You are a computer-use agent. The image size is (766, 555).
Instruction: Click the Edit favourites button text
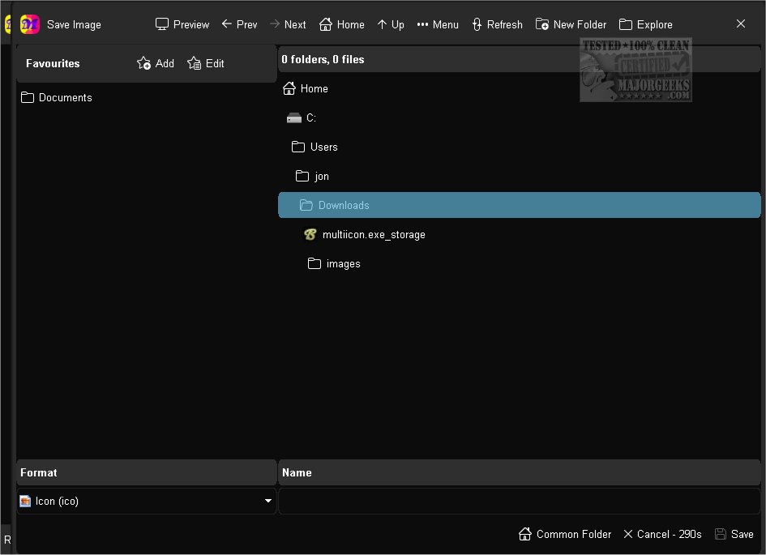[x=215, y=63]
